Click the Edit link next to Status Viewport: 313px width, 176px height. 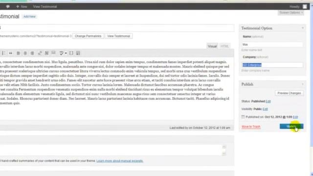click(268, 101)
